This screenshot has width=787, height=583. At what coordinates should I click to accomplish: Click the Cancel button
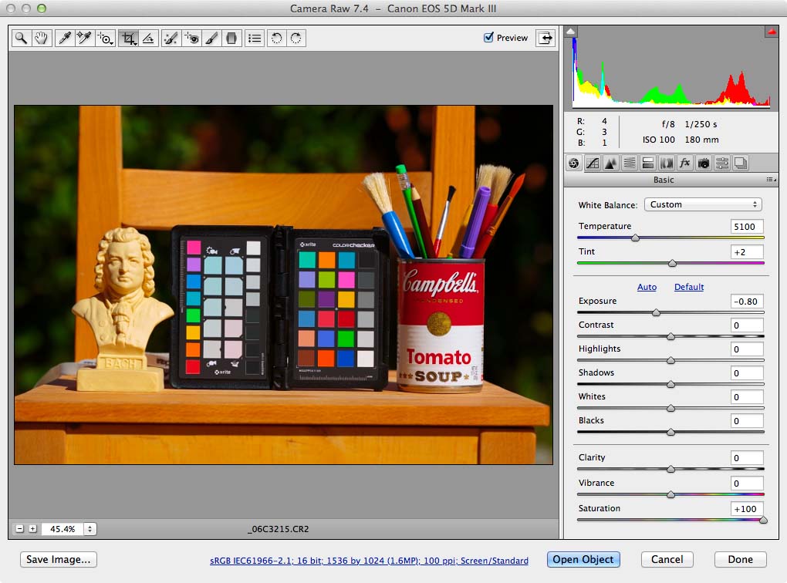coord(667,559)
